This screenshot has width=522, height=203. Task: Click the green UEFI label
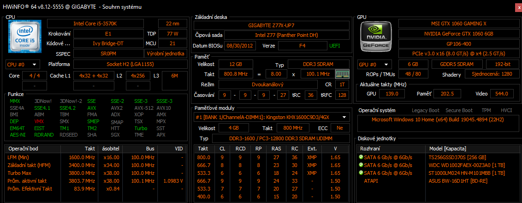pos(335,46)
